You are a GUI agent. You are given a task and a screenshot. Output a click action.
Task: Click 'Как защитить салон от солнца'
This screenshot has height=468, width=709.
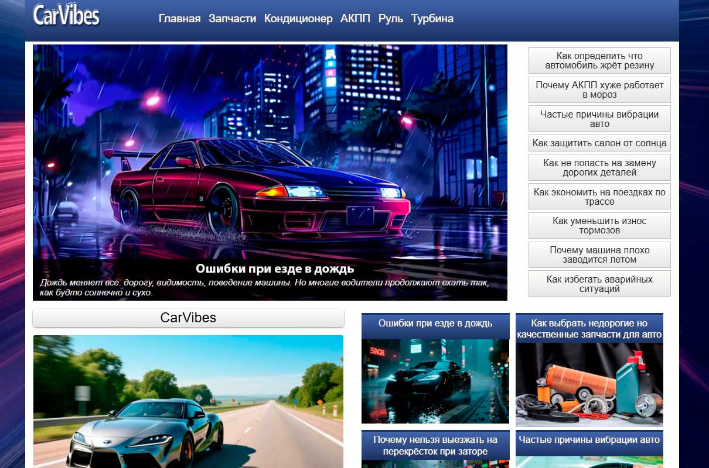[x=599, y=143]
